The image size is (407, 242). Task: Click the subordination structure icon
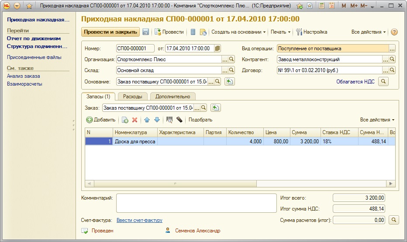203,32
